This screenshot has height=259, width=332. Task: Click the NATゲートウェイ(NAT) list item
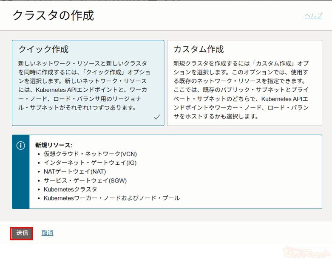click(x=75, y=172)
